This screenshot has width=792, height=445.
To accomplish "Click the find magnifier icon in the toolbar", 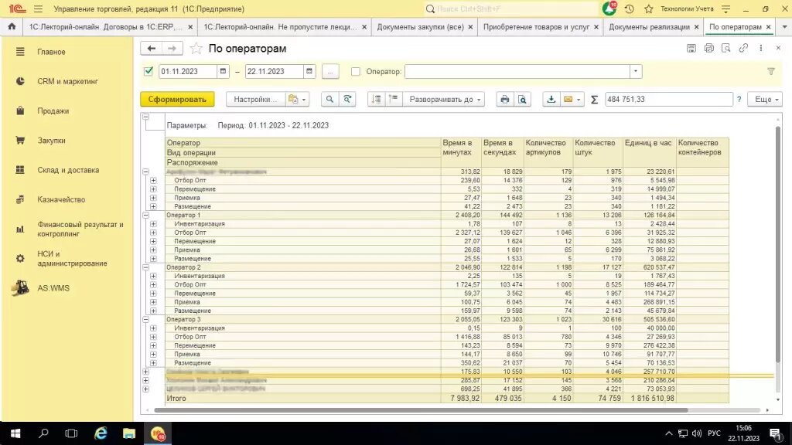I will click(329, 100).
